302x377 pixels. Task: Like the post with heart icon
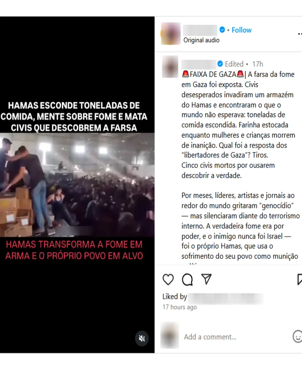[x=168, y=279]
